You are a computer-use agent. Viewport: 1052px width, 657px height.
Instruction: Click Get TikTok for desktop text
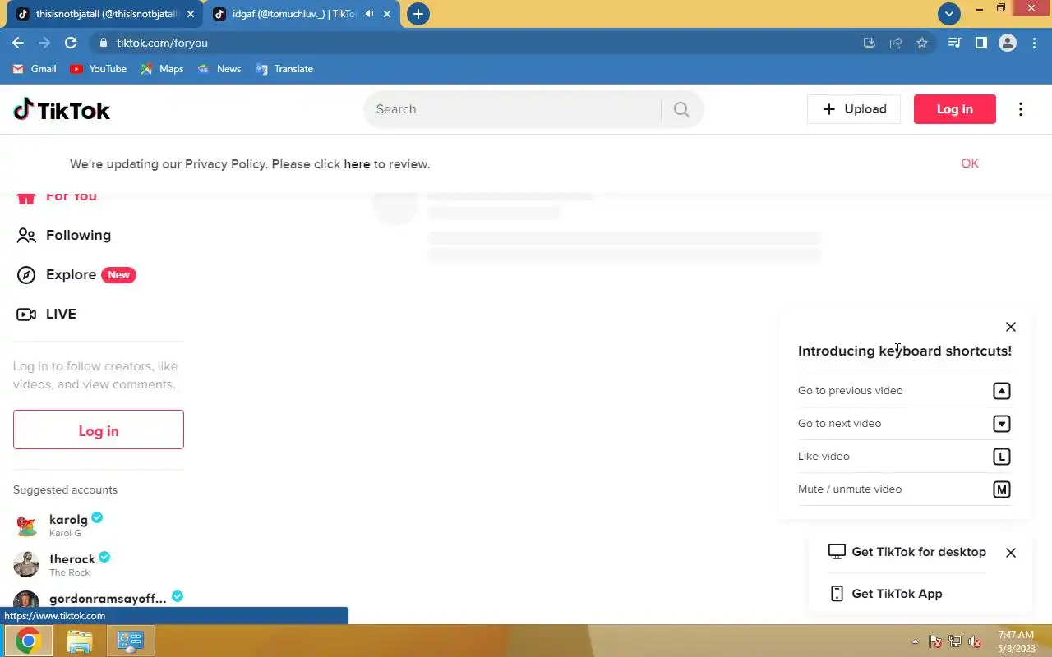click(919, 552)
